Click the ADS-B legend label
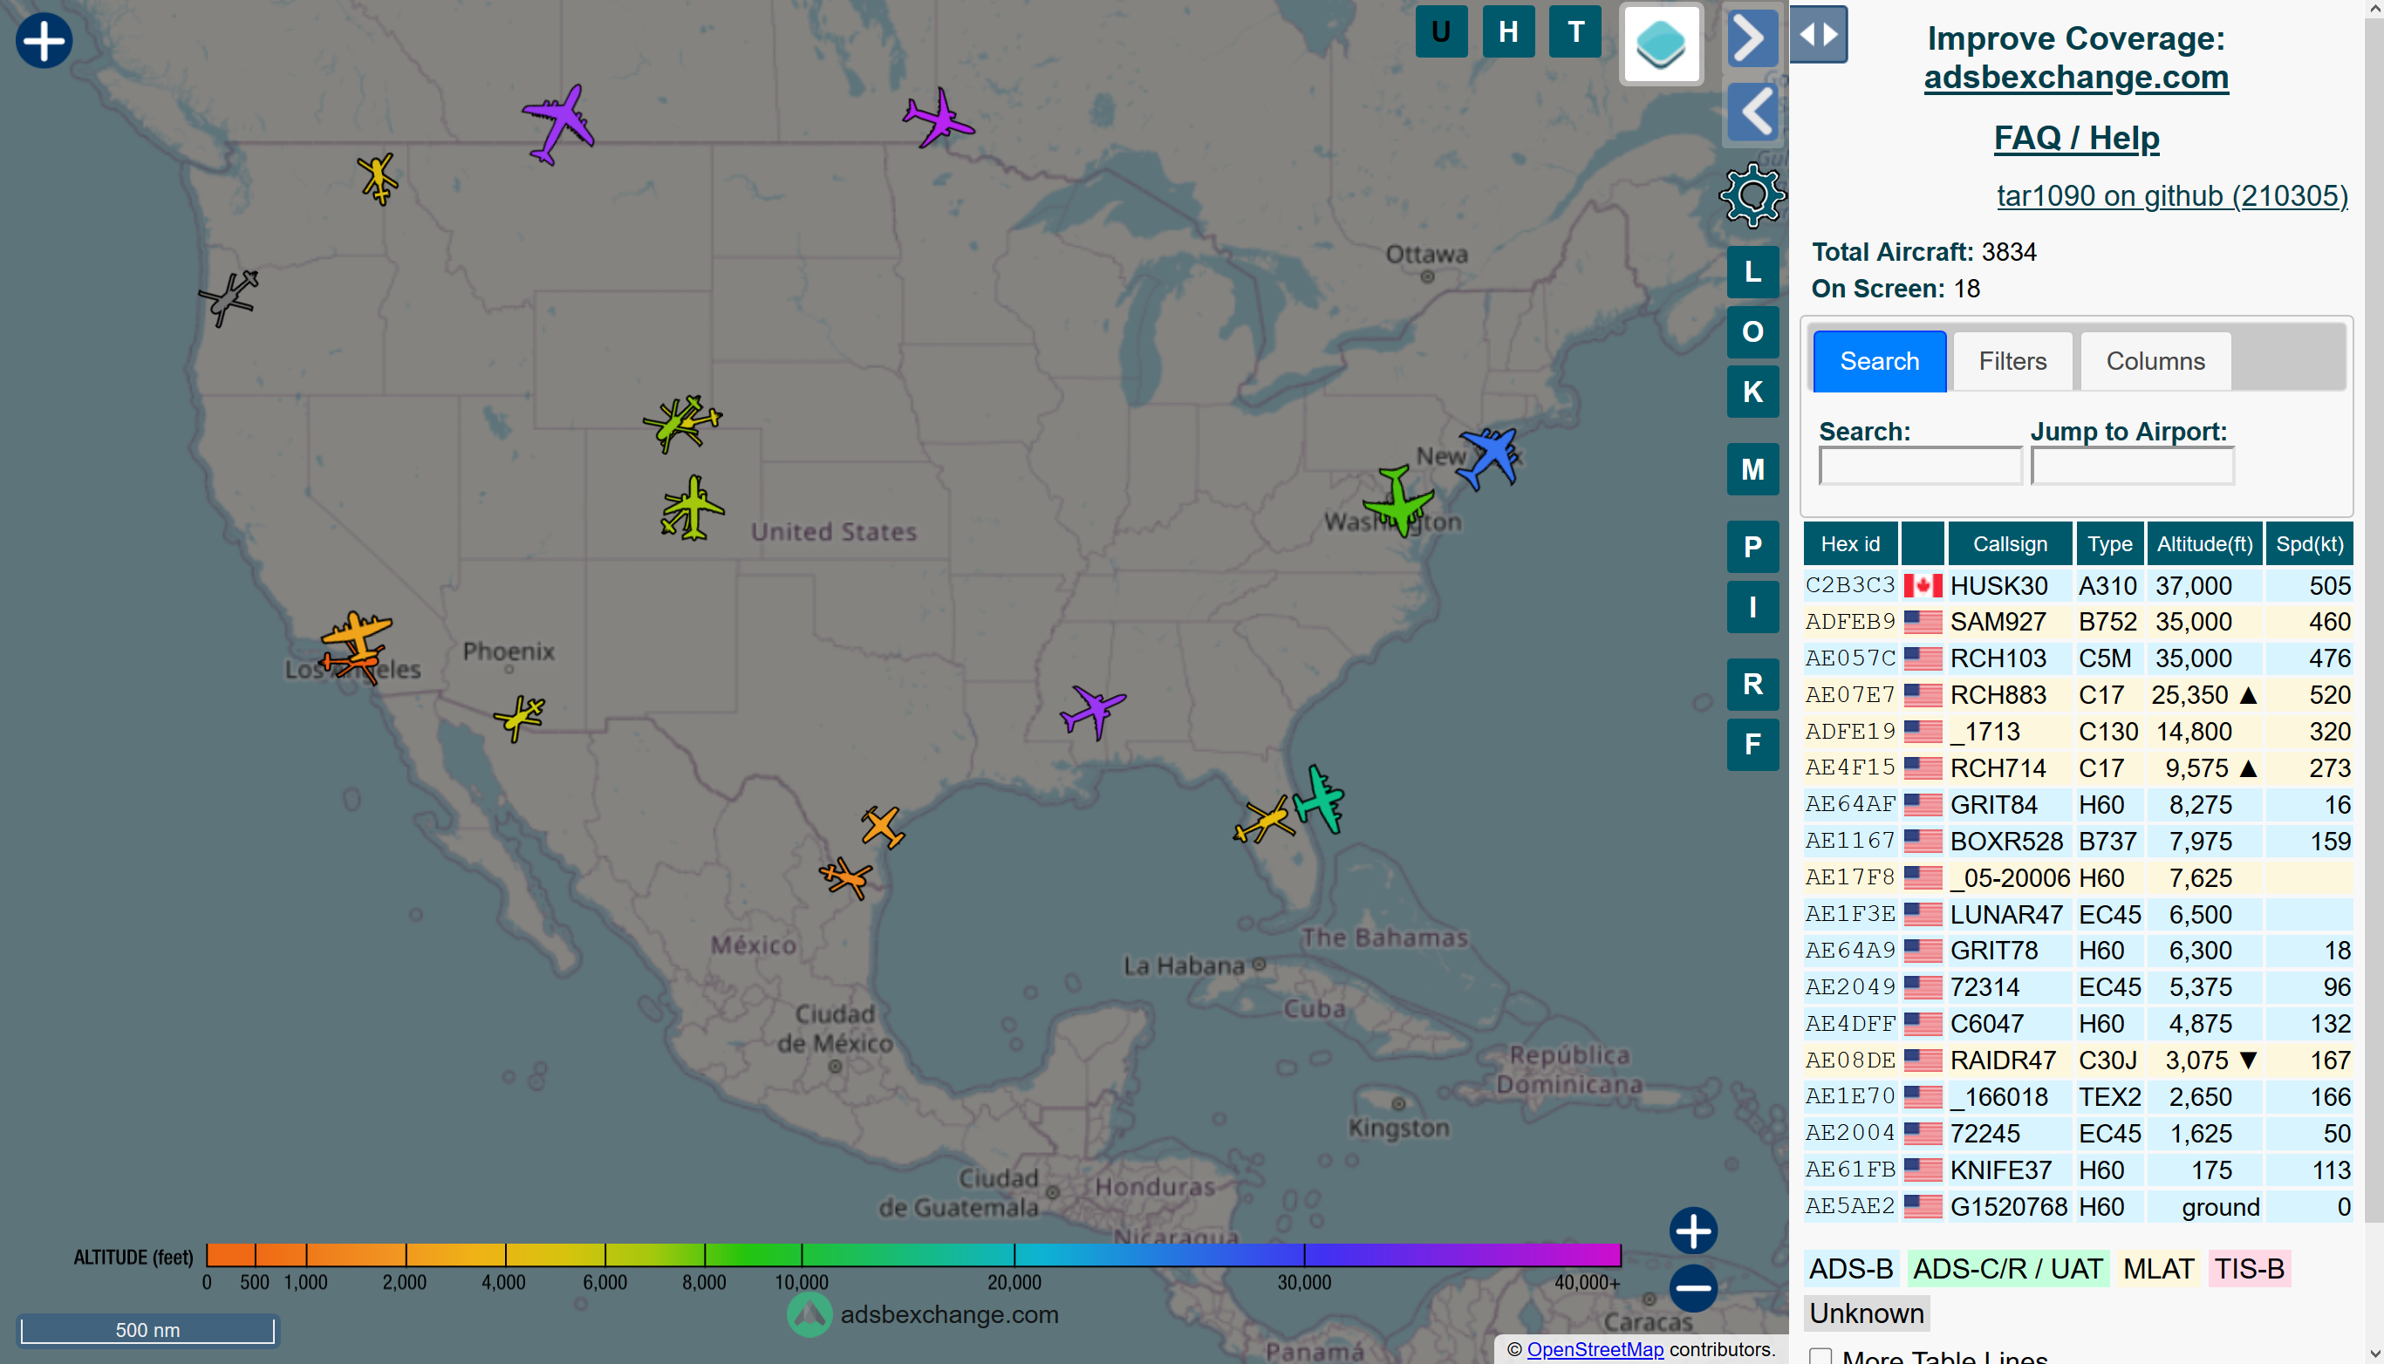 tap(1851, 1268)
